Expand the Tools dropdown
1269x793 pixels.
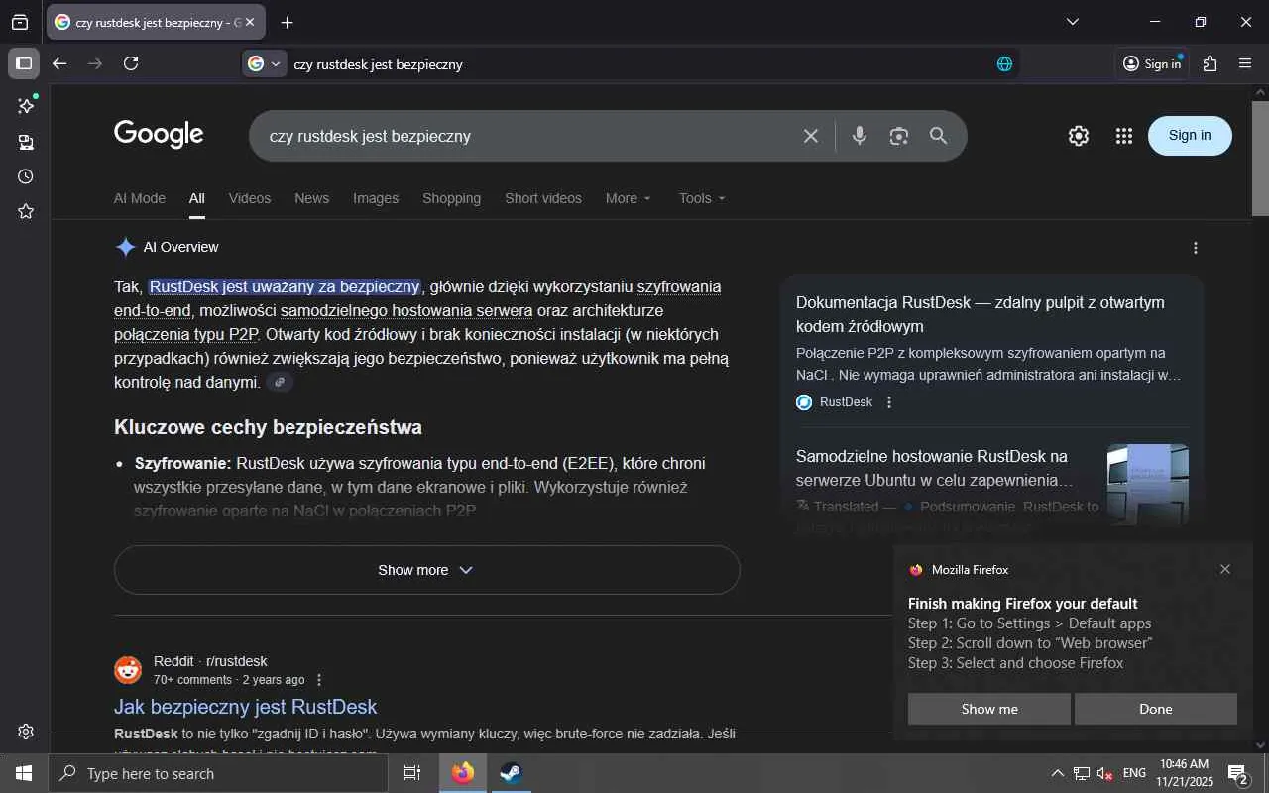point(702,198)
